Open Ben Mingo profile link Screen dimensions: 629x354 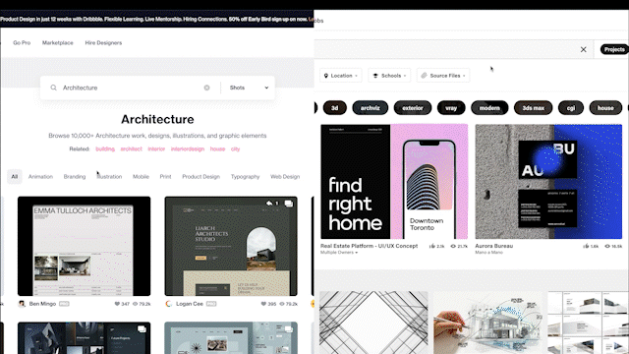pyautogui.click(x=42, y=304)
